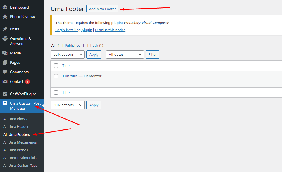Click the Media library icon
The image size is (282, 172).
[5, 53]
